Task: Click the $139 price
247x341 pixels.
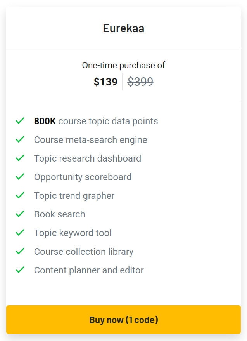Action: pyautogui.click(x=105, y=82)
